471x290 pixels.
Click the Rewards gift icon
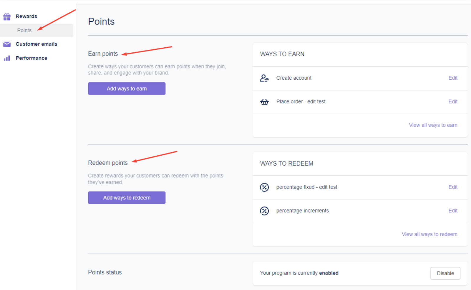click(7, 17)
